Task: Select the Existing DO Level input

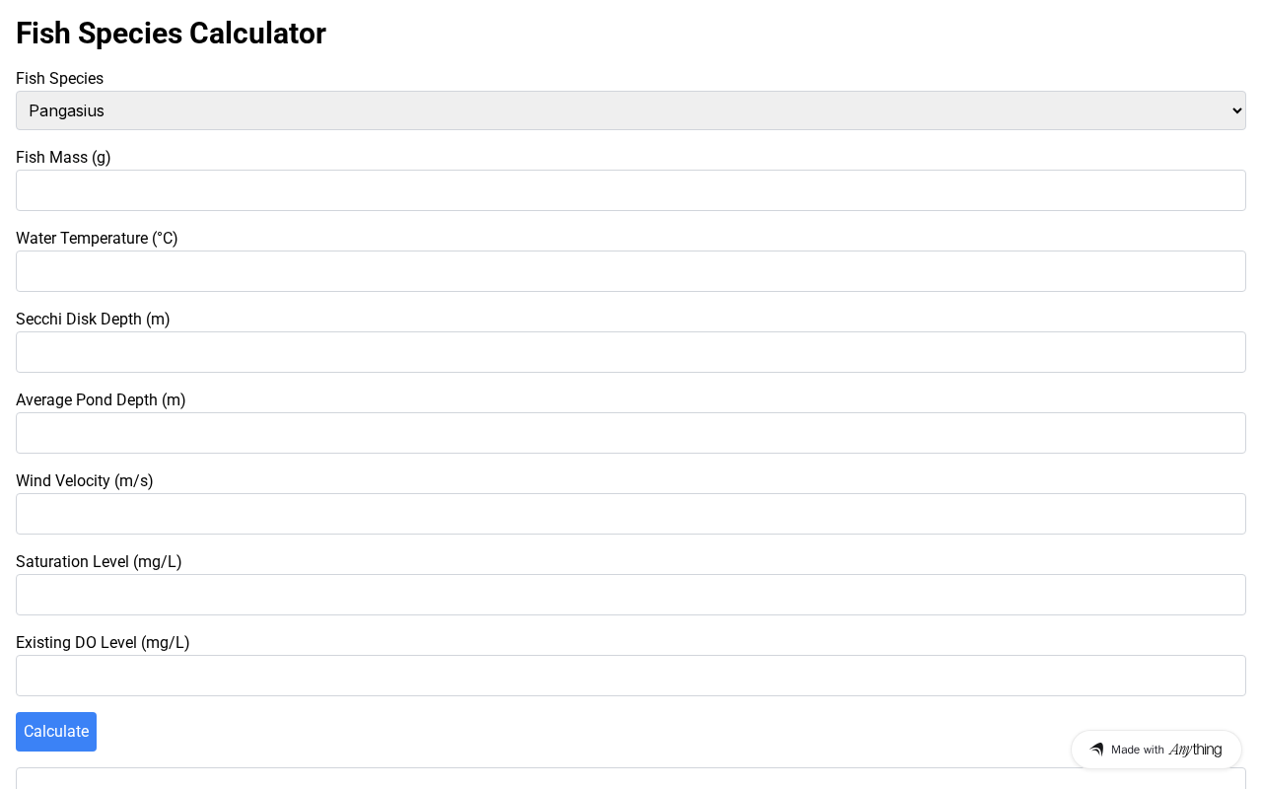Action: (x=631, y=676)
